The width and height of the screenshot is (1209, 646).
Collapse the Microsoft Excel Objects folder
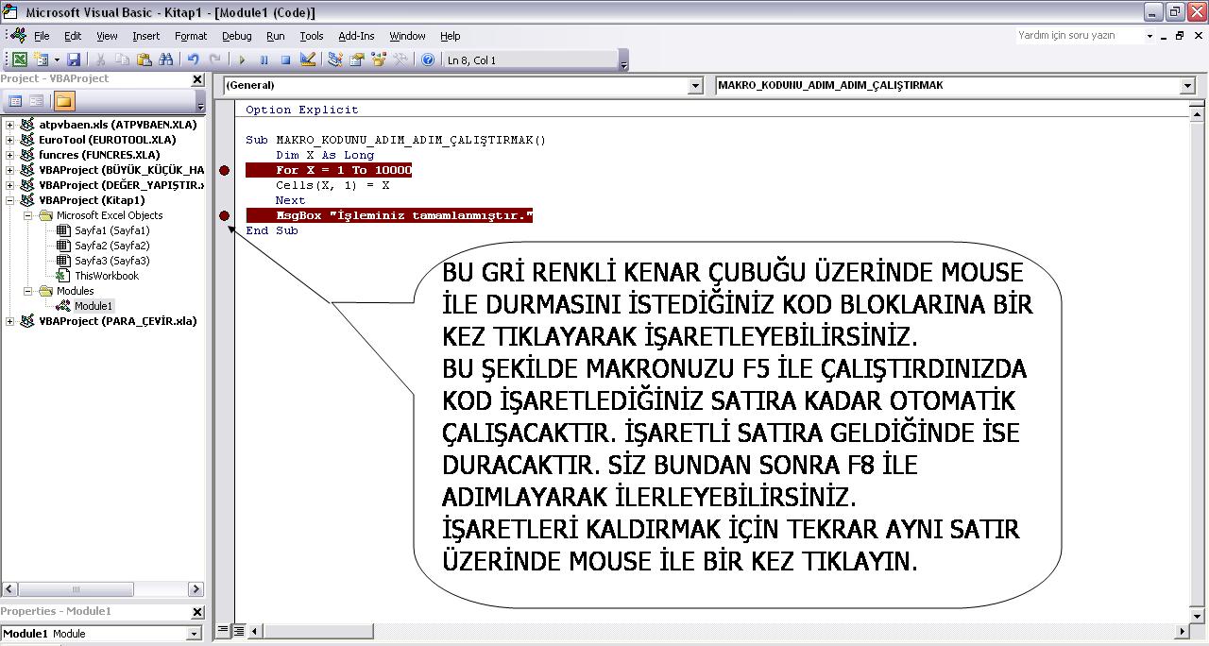click(x=28, y=215)
